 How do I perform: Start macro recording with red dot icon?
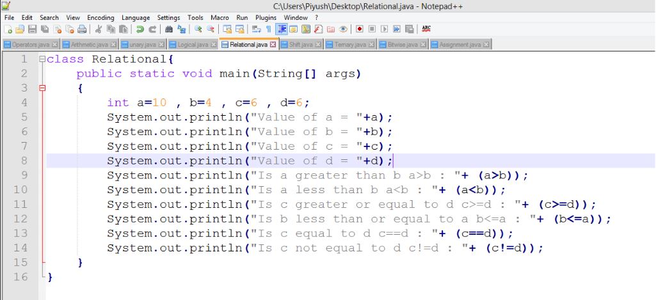[x=360, y=29]
